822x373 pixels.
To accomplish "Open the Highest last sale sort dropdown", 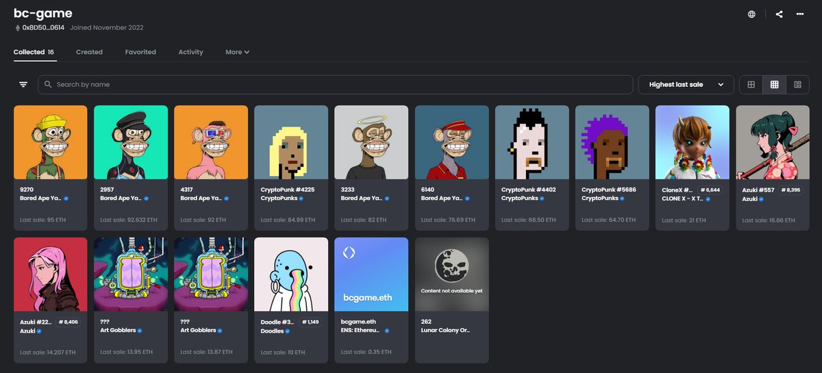I will click(686, 84).
